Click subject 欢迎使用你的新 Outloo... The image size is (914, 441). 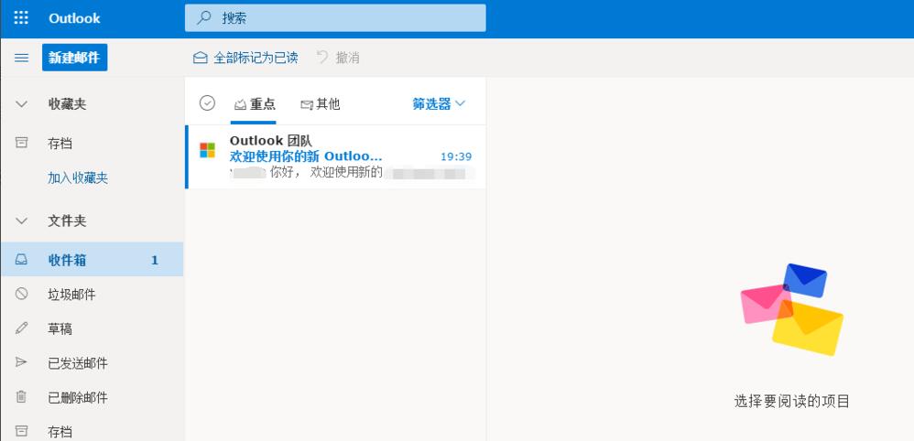point(306,156)
